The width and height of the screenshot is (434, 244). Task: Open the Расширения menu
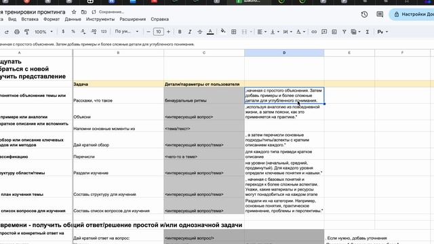pos(133,19)
